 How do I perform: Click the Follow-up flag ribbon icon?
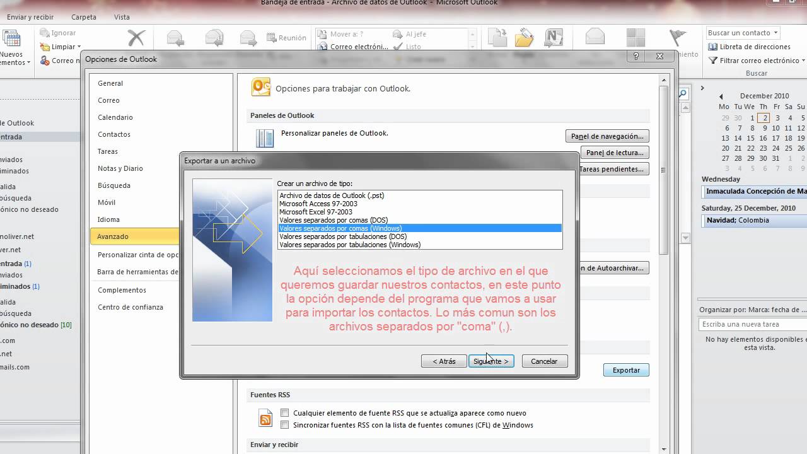pos(677,38)
